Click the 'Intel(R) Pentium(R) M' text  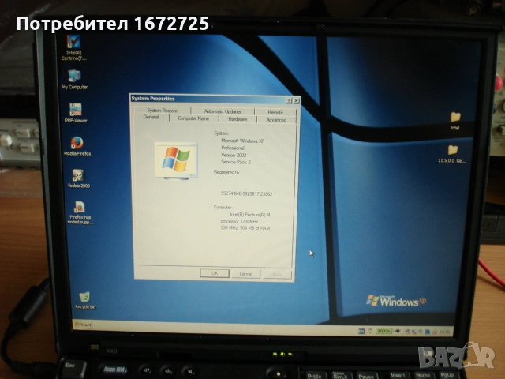(250, 215)
